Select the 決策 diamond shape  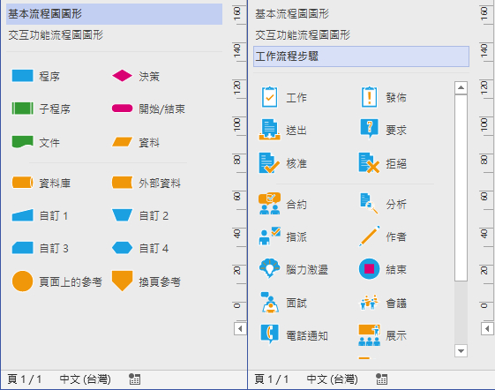click(x=122, y=76)
